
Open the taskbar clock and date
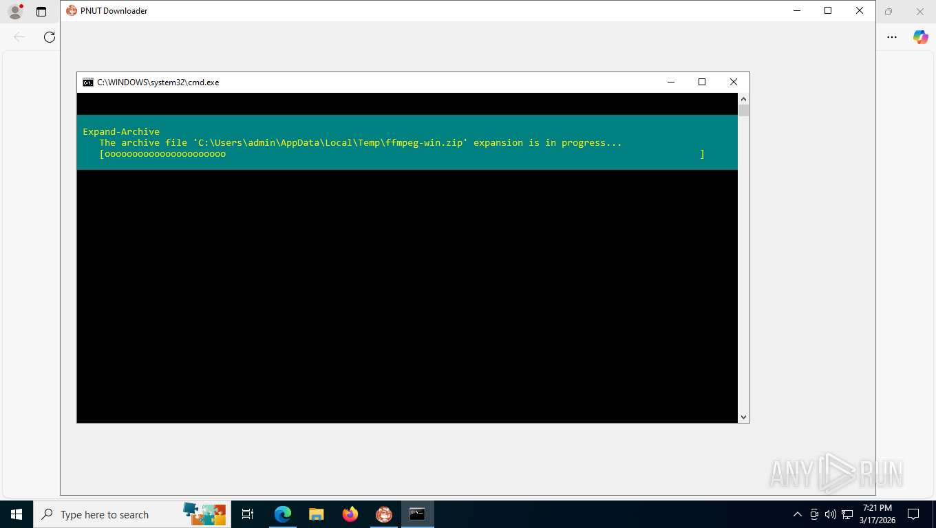(x=877, y=514)
